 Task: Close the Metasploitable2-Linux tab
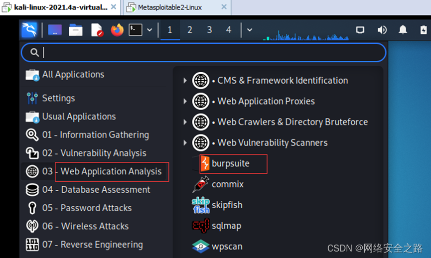224,7
